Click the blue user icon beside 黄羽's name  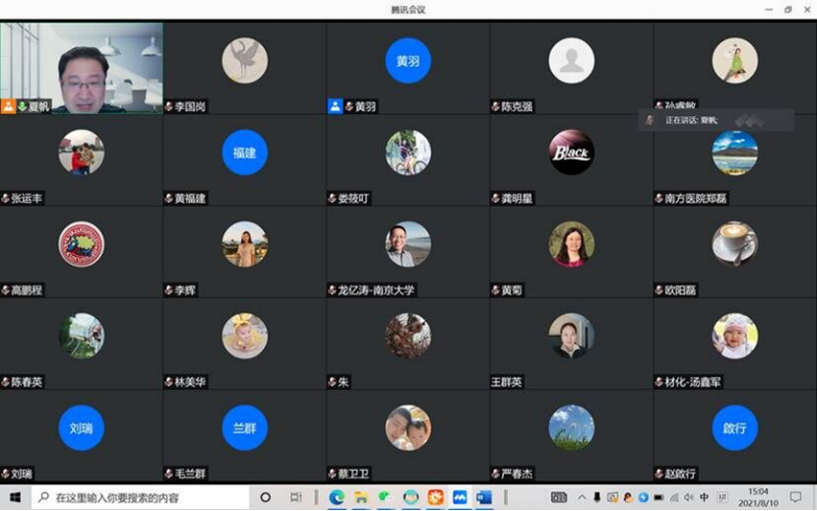[x=335, y=106]
